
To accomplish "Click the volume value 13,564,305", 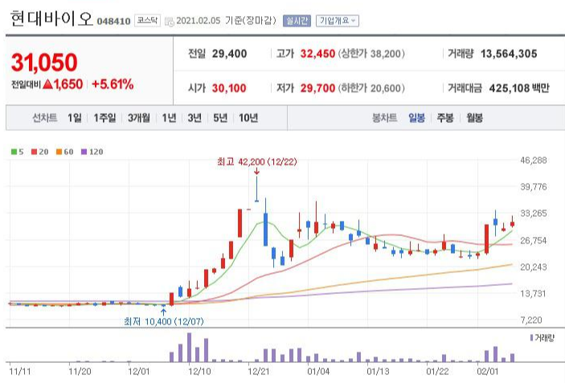I will coord(509,54).
